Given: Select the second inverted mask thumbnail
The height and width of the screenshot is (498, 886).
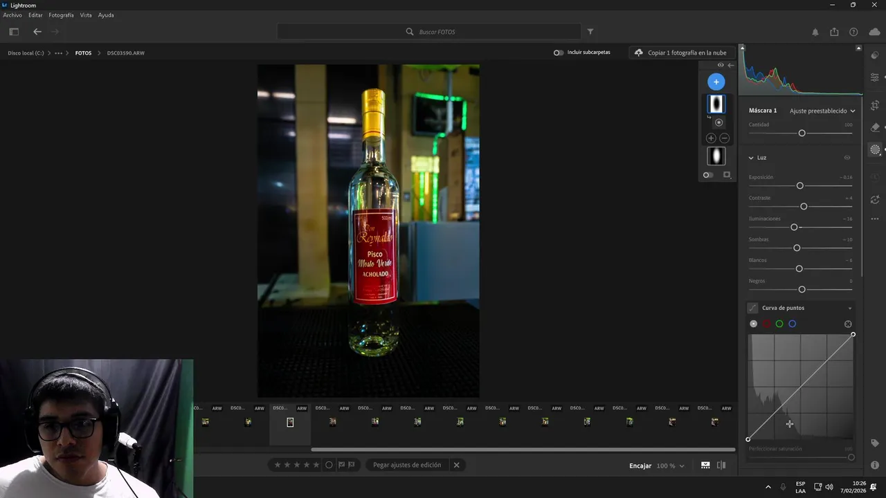Looking at the screenshot, I should 716,156.
